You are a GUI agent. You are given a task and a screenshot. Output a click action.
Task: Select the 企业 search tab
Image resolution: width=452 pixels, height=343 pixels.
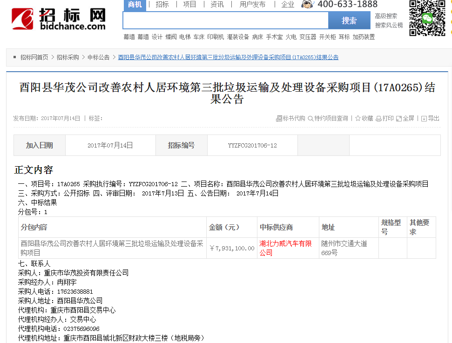[x=288, y=4]
